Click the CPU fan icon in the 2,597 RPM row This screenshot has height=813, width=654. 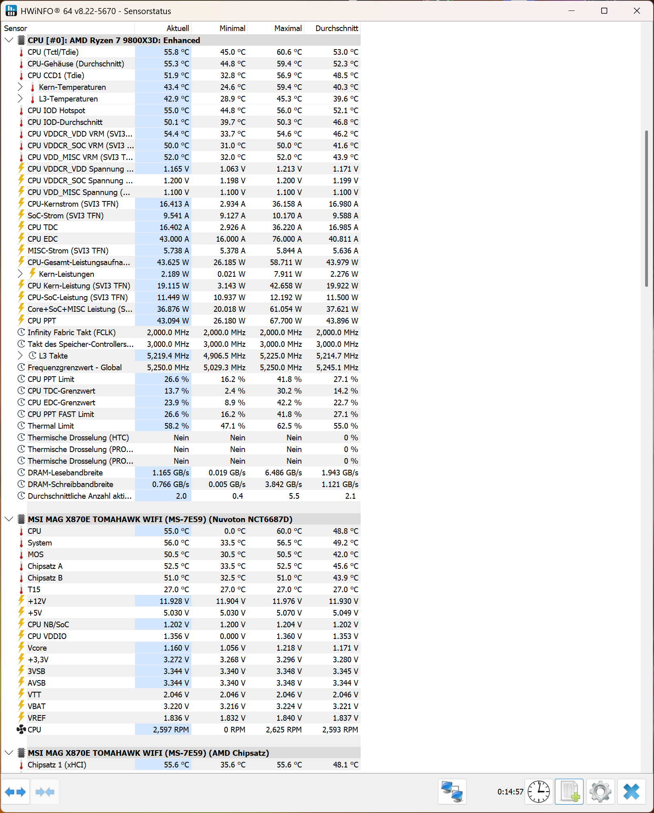tap(21, 730)
